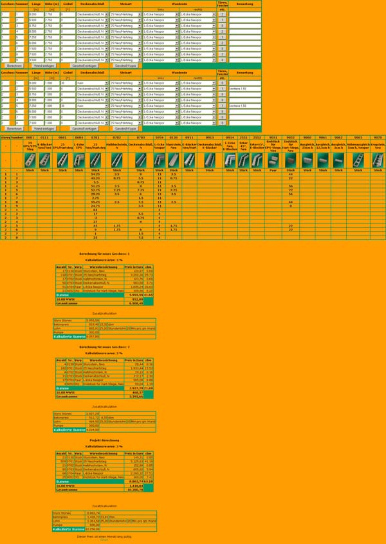The height and width of the screenshot is (544, 386).
Task: Open the L-Ecke Neopor product image (0704)
Action: tap(159, 160)
